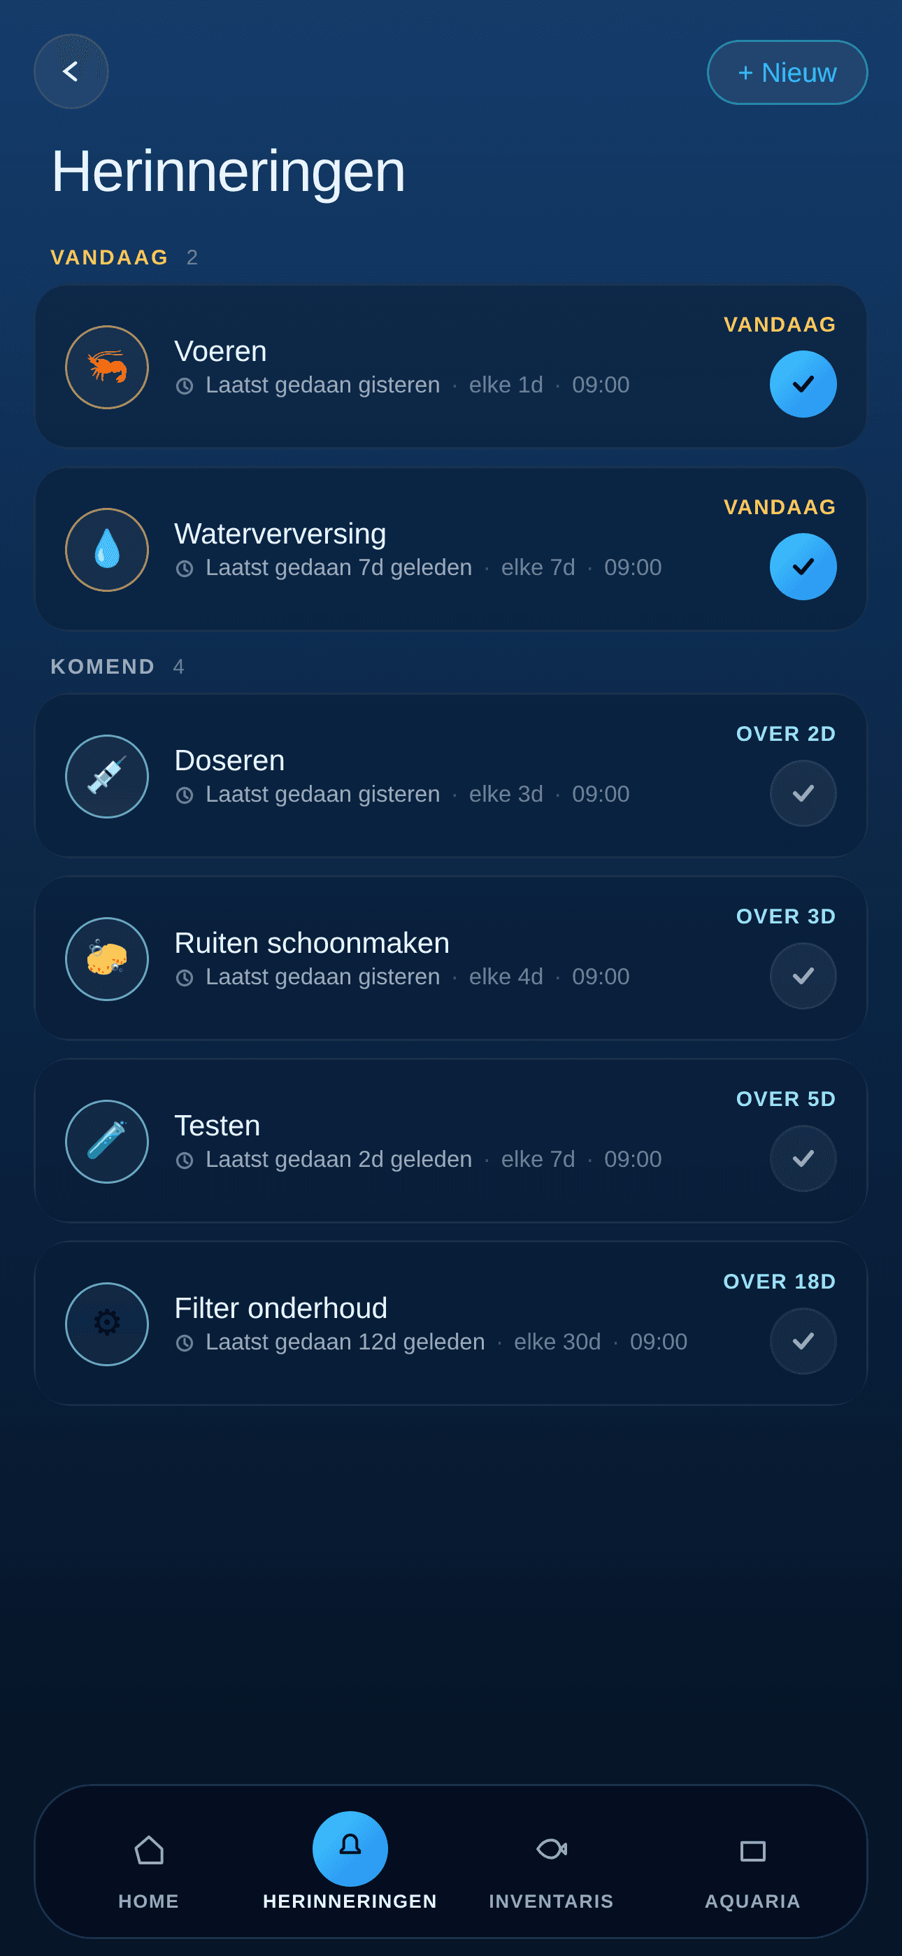This screenshot has height=1956, width=902.
Task: Tap the shrimp icon for Voeren
Action: (x=107, y=367)
